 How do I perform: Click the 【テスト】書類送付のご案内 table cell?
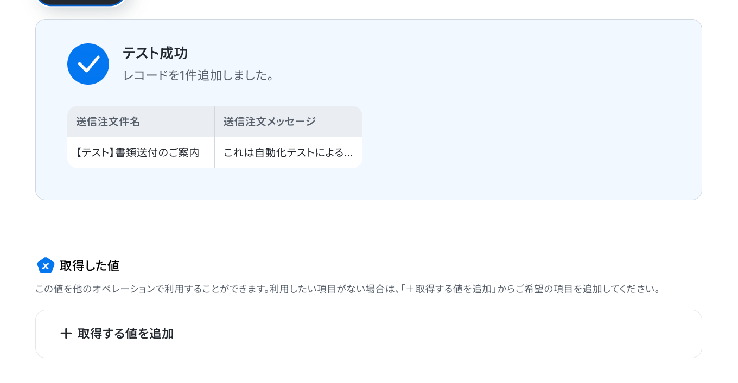coord(137,152)
